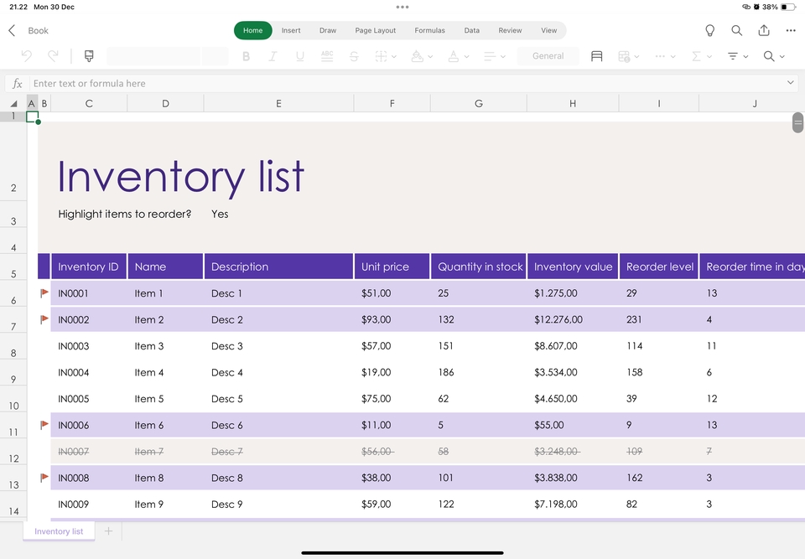805x559 pixels.
Task: Open the Sort and Filter tool
Action: coord(734,56)
